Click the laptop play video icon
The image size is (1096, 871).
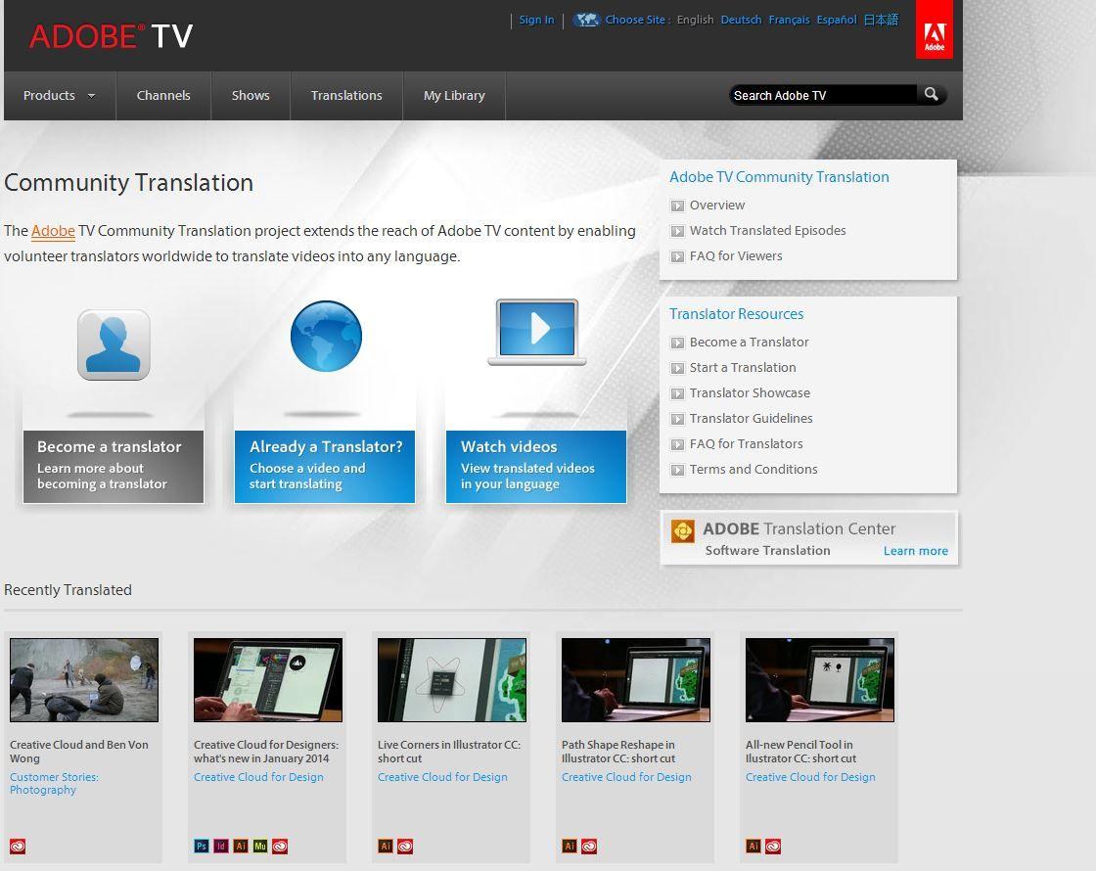537,331
